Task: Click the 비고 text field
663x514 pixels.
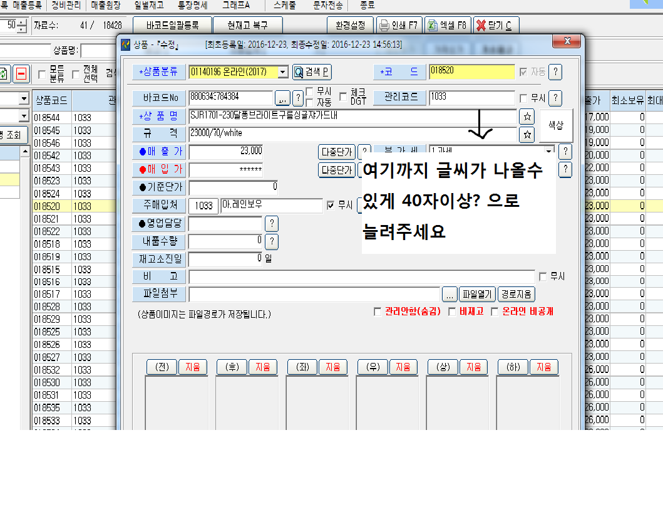Action: point(362,277)
